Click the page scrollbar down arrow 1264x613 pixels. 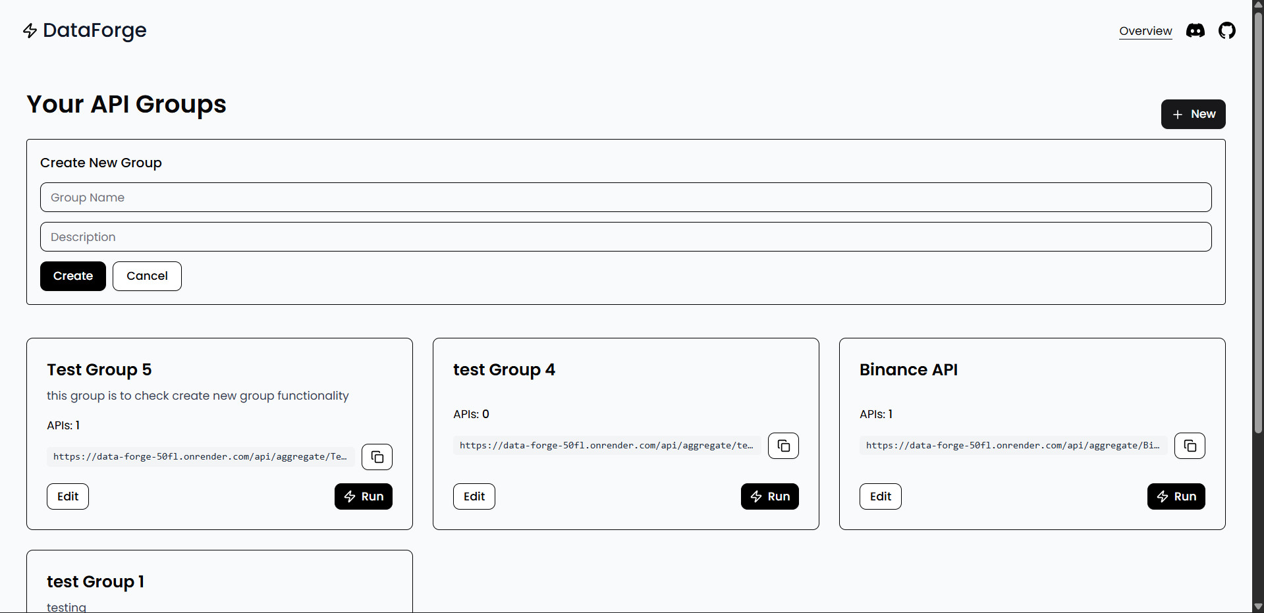point(1258,606)
